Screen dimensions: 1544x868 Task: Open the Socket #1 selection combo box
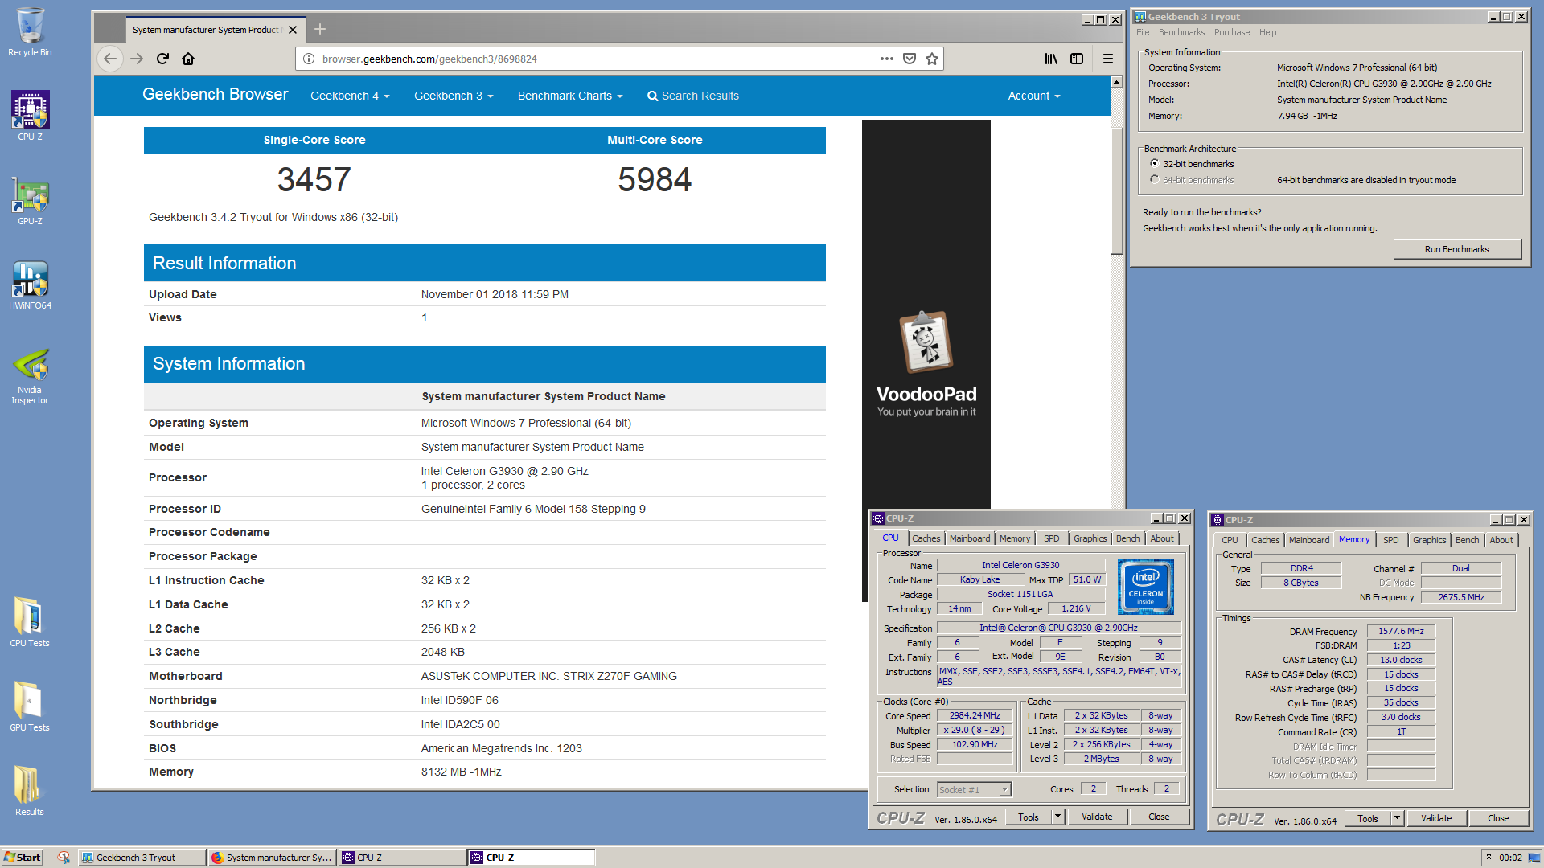click(974, 790)
